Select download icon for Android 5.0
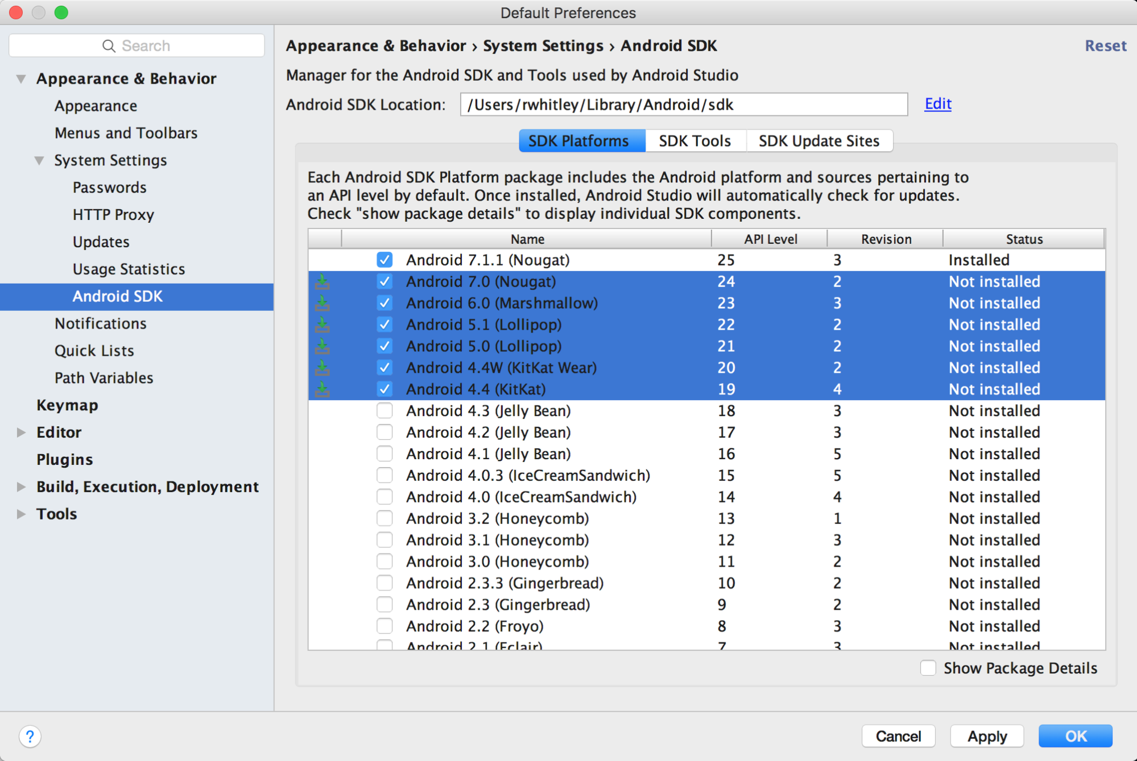Screen dimensions: 1137x761 click(323, 346)
